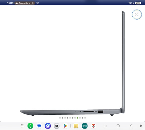
Task: Open the Camera app
Action: [56, 126]
